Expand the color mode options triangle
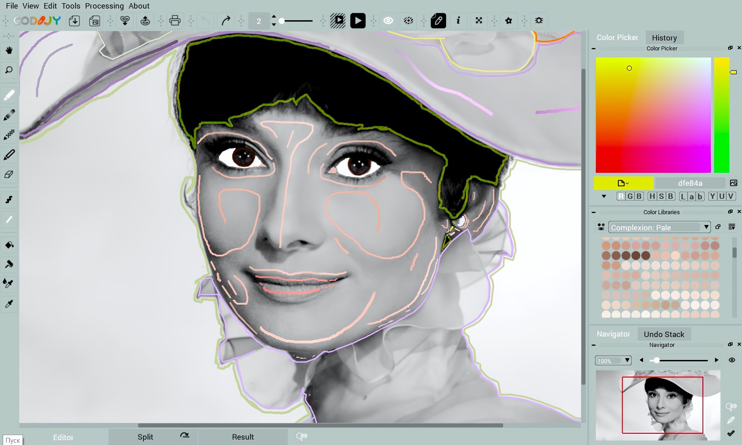This screenshot has height=445, width=742. [x=604, y=197]
